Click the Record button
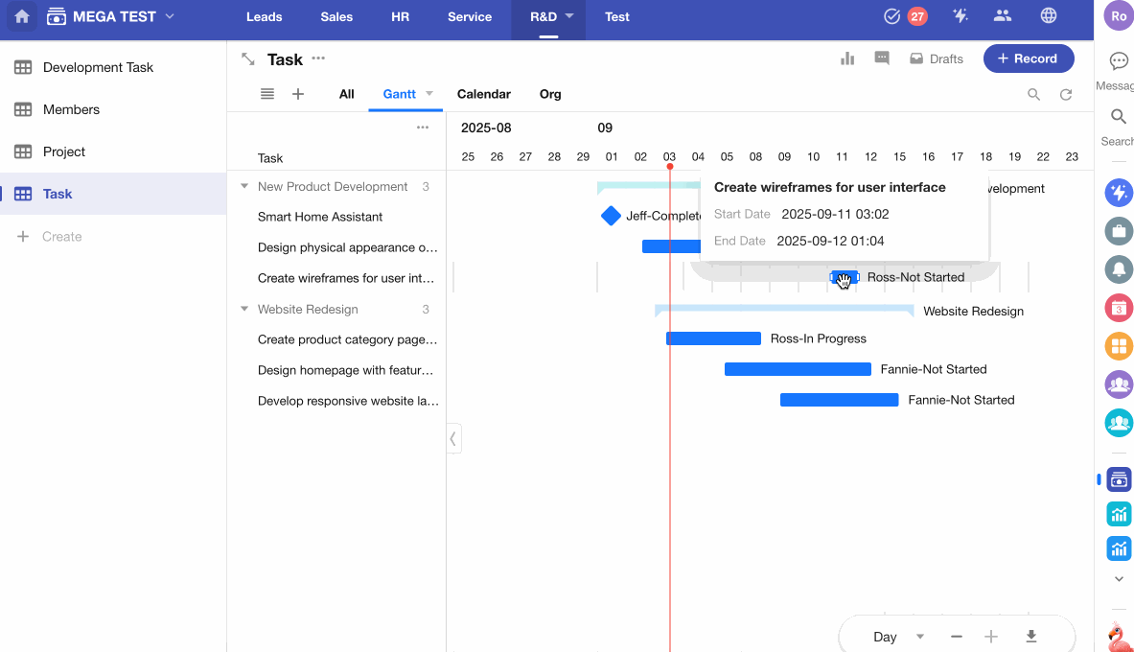Screen dimensions: 1134x652 (1028, 58)
